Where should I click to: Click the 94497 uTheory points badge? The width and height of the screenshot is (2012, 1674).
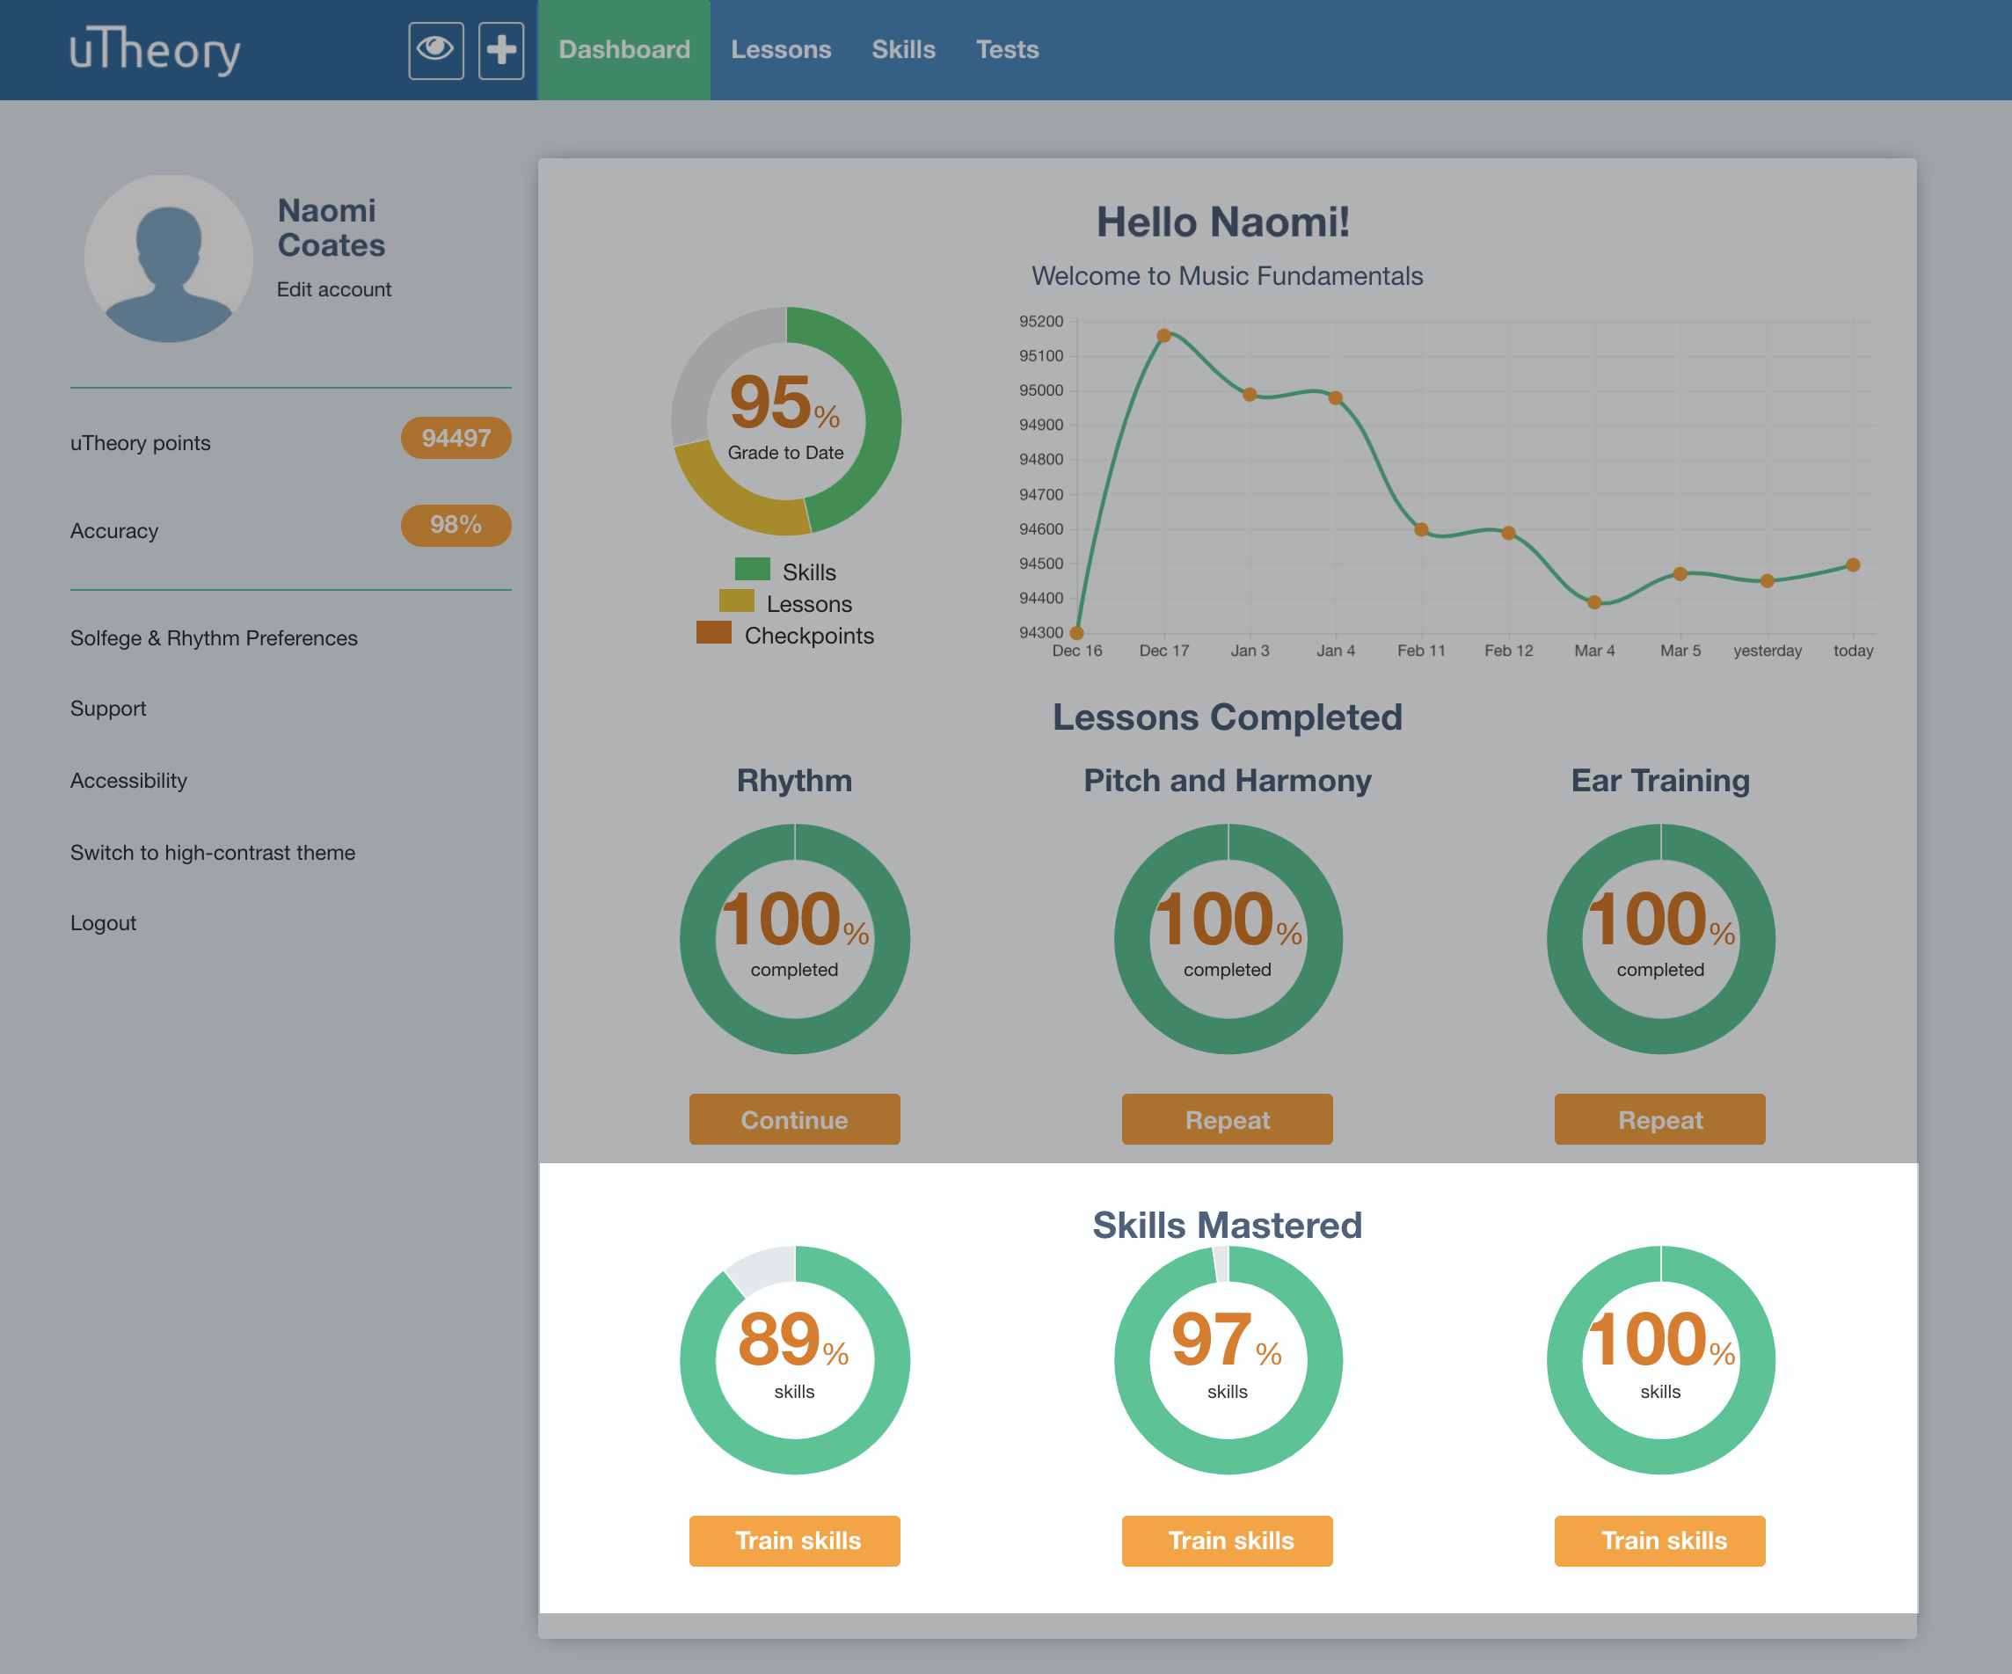point(456,438)
